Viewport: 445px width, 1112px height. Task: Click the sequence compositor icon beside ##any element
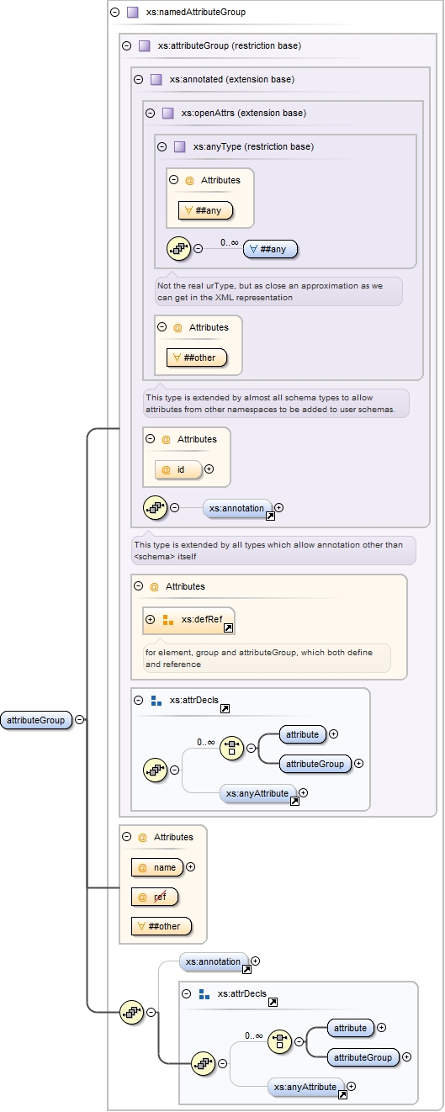pyautogui.click(x=178, y=248)
